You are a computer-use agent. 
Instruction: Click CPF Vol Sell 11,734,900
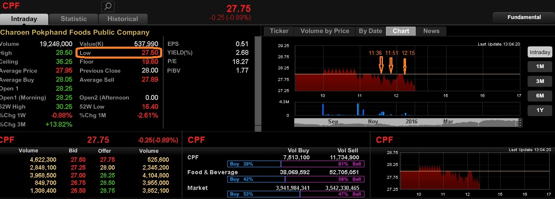click(x=345, y=157)
